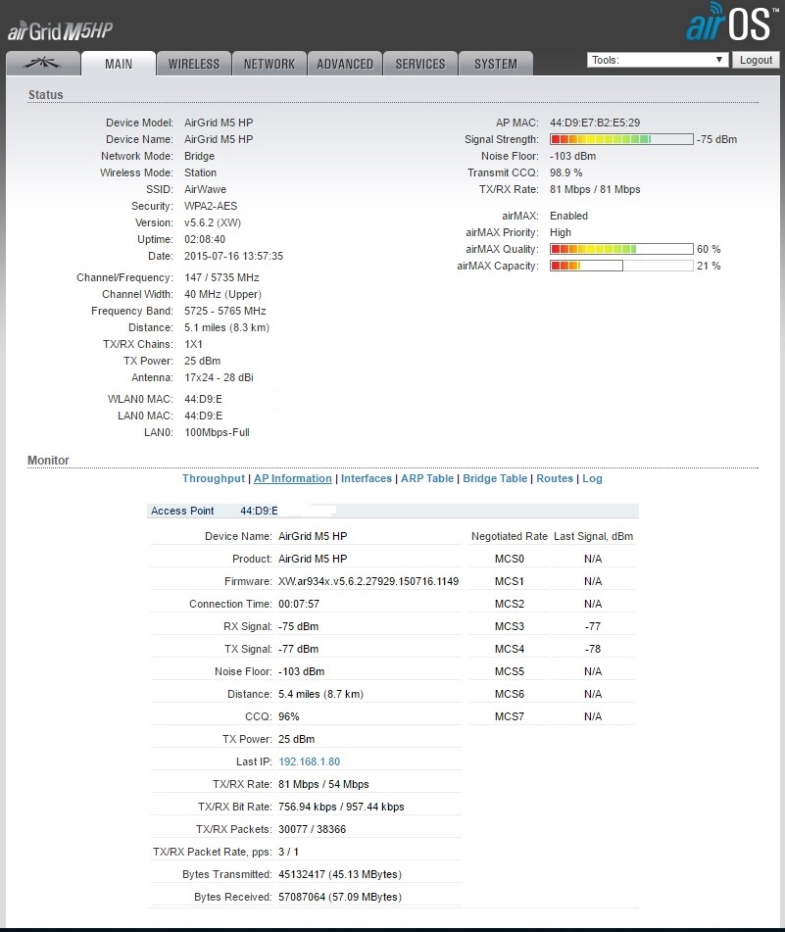
Task: Select the version v5.6.2 (XW) text
Action: [212, 222]
